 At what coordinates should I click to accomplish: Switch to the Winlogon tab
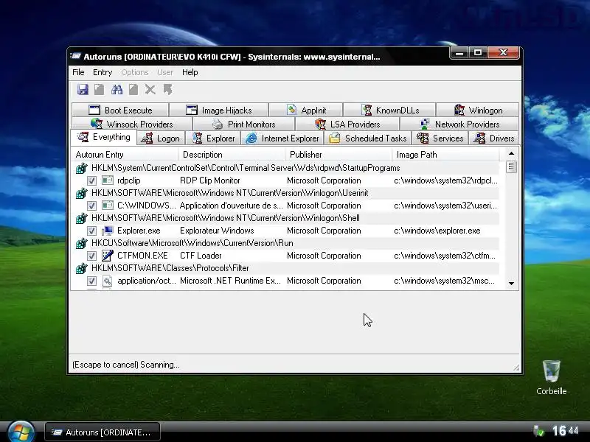pyautogui.click(x=477, y=110)
